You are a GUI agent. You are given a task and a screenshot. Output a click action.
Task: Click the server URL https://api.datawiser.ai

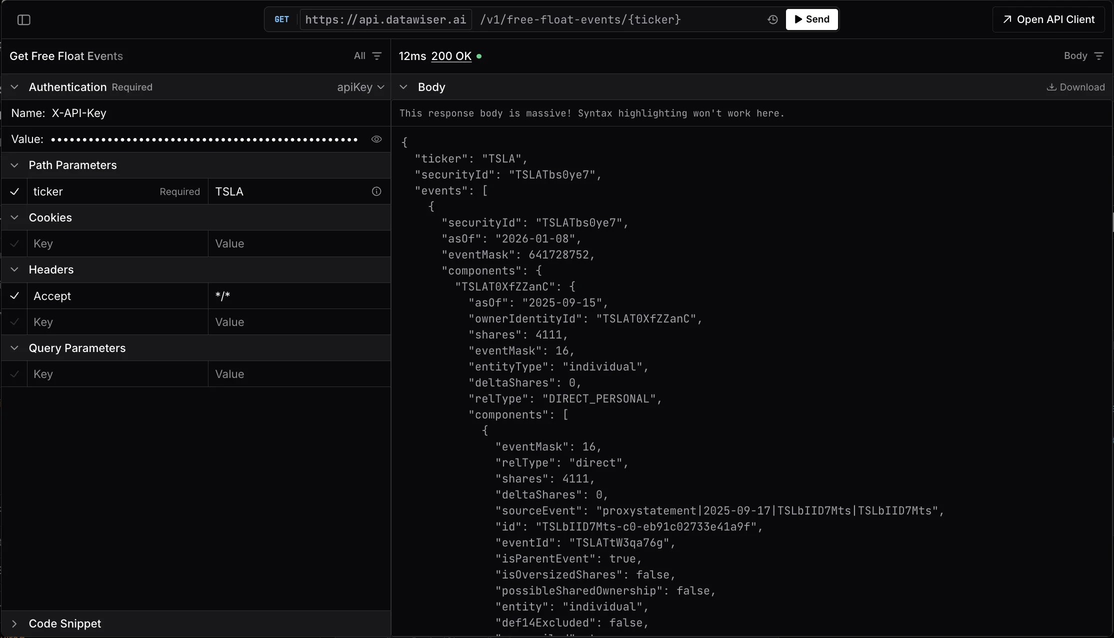point(385,19)
